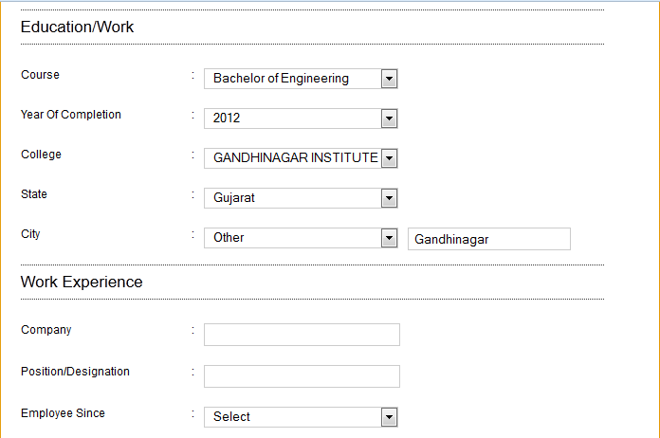Click the Work Experience section heading

click(x=82, y=282)
